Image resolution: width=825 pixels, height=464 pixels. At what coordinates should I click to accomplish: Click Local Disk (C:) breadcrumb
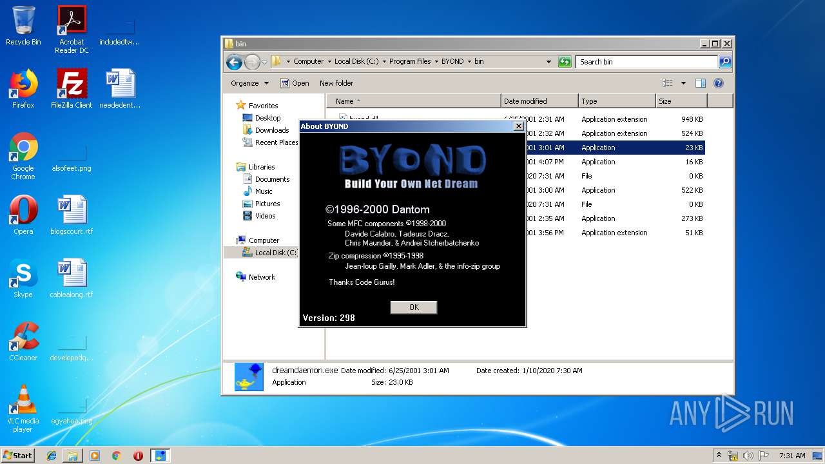[x=356, y=62]
